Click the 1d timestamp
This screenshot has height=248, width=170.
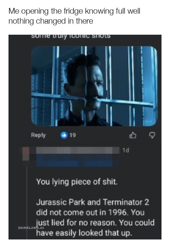coord(126,150)
